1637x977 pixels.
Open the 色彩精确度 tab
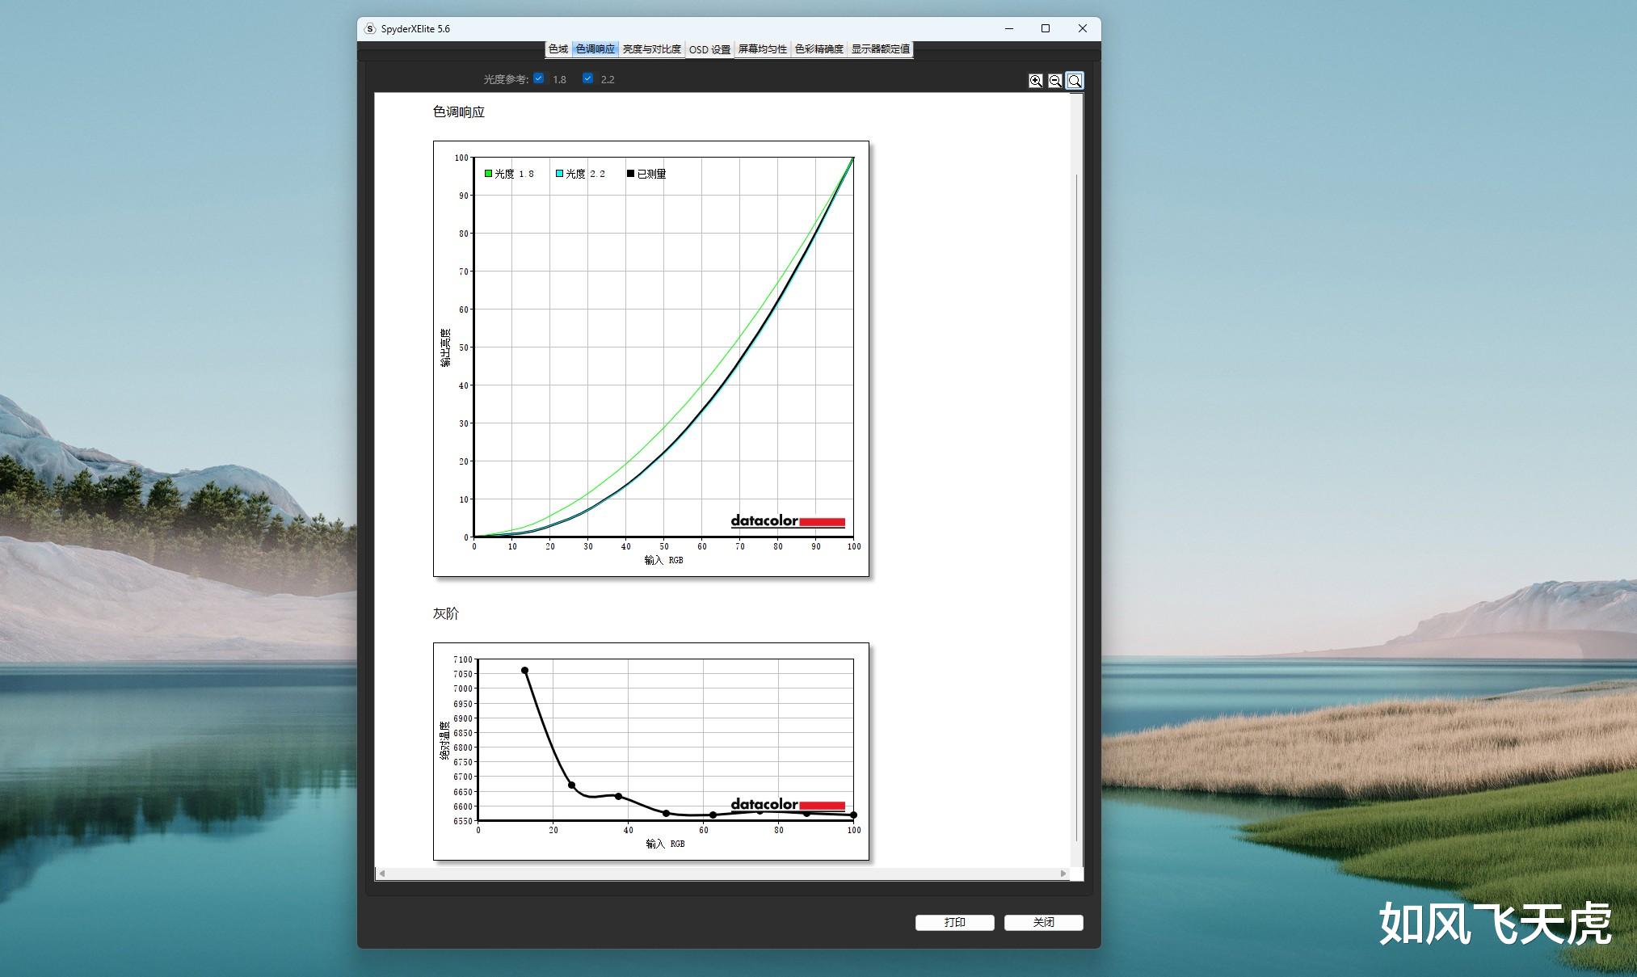point(818,49)
